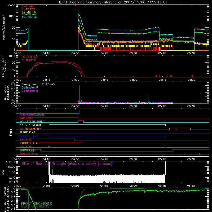Click the HI channel legend label
The image size is (212, 212).
pos(29,60)
